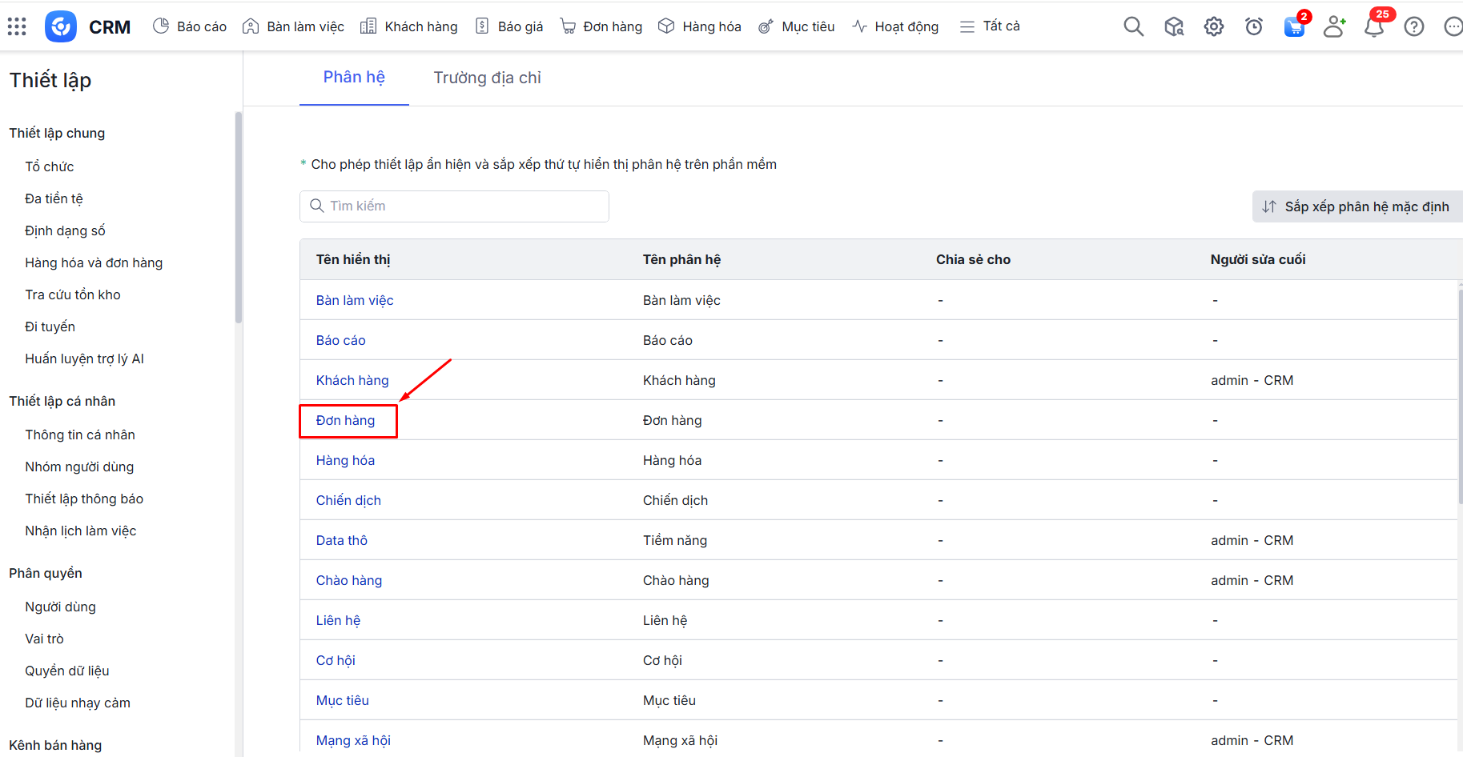Image resolution: width=1463 pixels, height=757 pixels.
Task: Open the Đơn hàng module link
Action: 345,420
